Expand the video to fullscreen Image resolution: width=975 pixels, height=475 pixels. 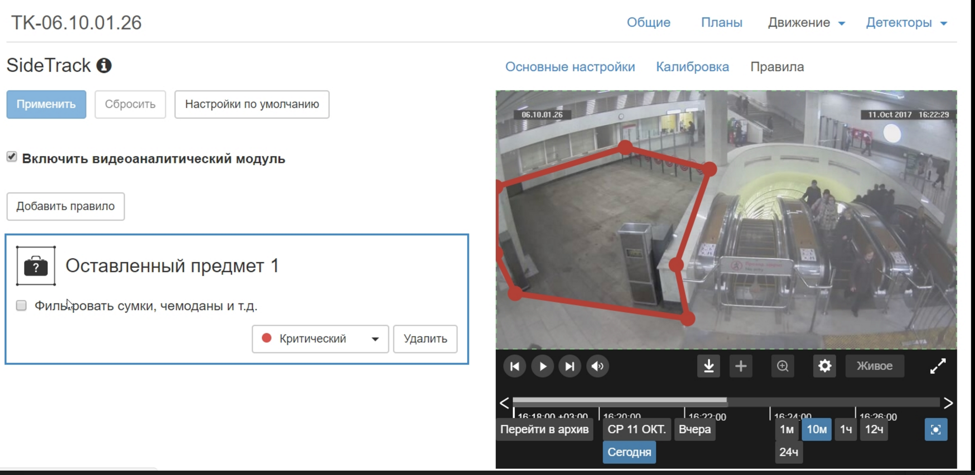[x=938, y=366]
